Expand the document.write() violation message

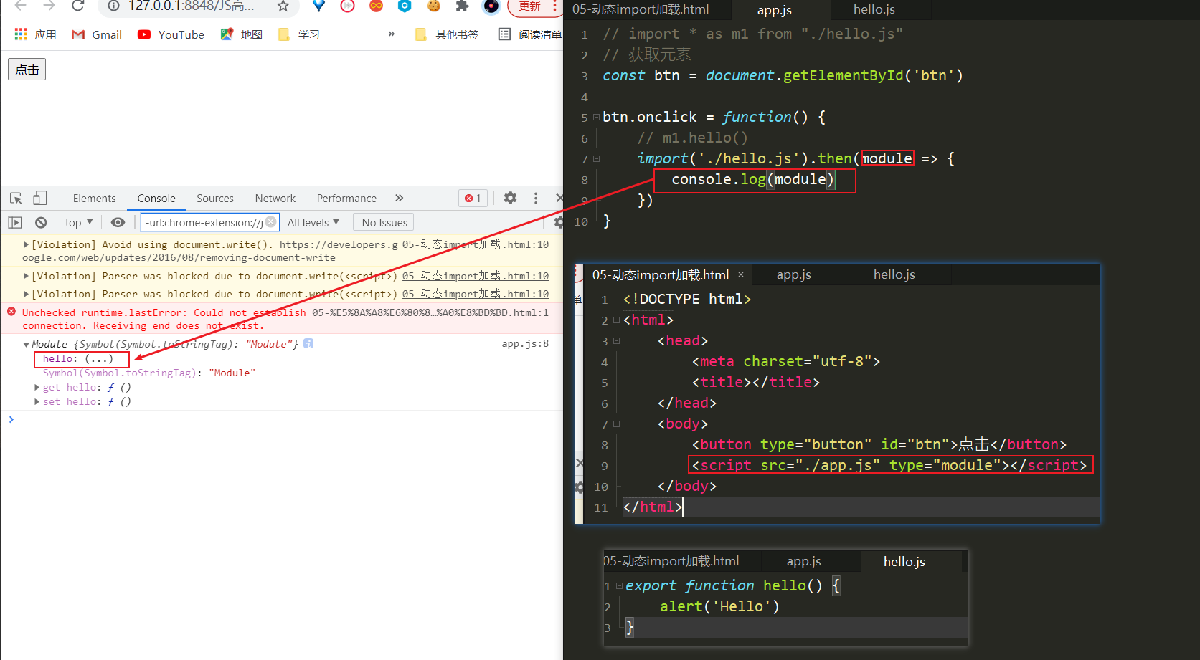pos(26,244)
